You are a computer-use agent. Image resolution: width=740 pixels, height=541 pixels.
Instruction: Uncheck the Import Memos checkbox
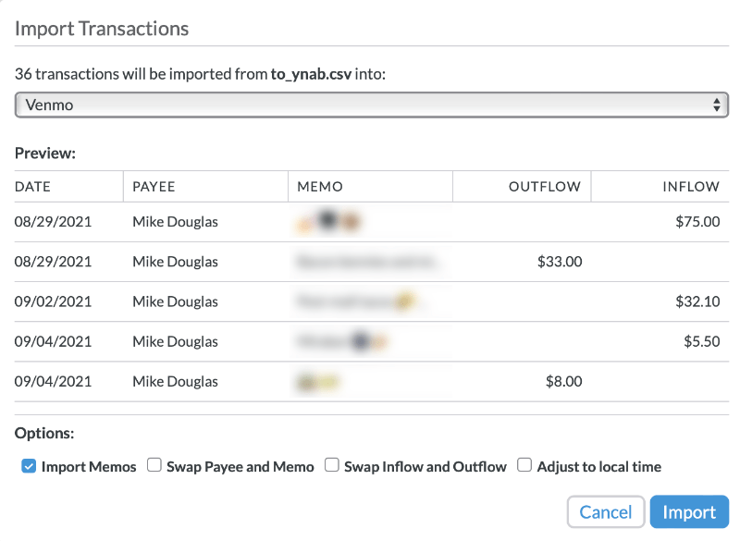pyautogui.click(x=29, y=466)
